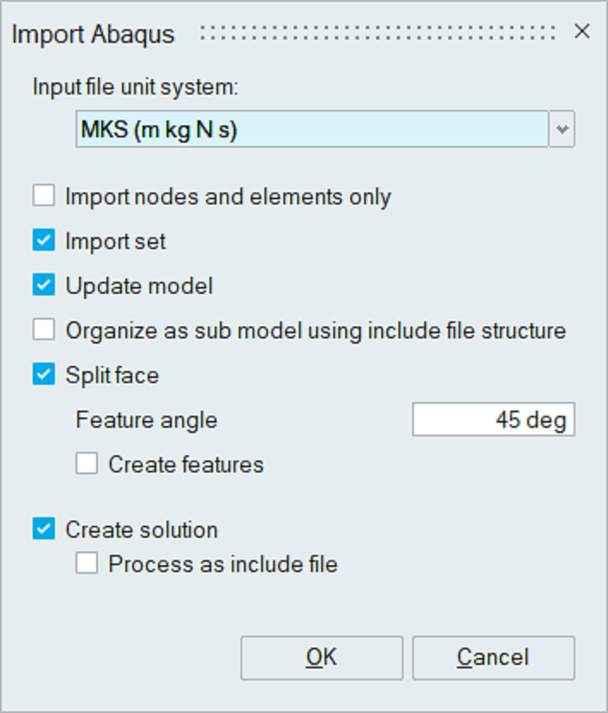Turn off the Split face checkbox
Image resolution: width=608 pixels, height=713 pixels.
pos(44,375)
